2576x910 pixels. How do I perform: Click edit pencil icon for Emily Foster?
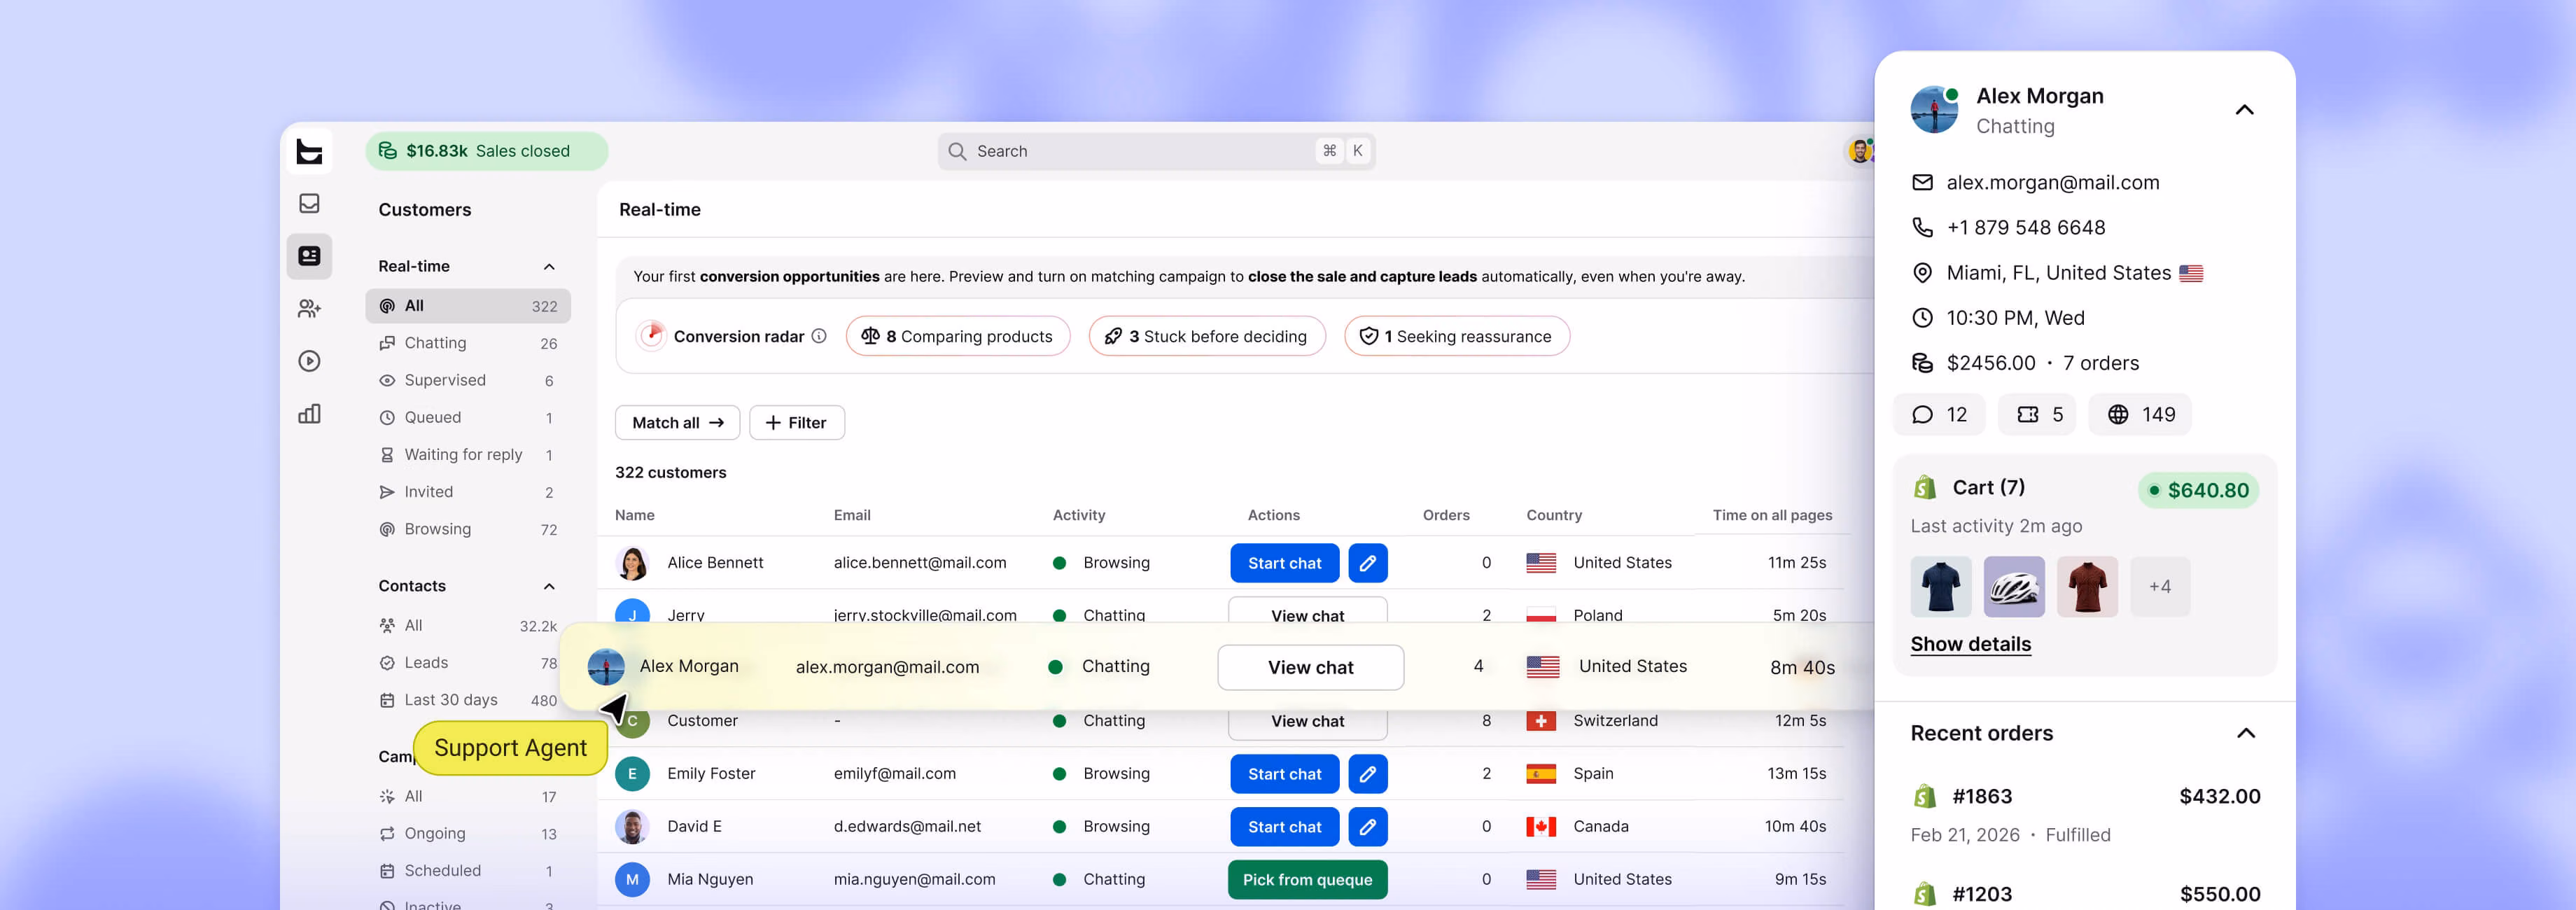tap(1367, 774)
